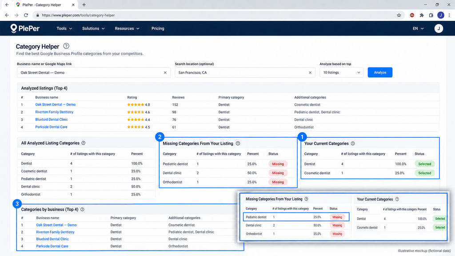Open the Category Helper help icon

(x=66, y=46)
